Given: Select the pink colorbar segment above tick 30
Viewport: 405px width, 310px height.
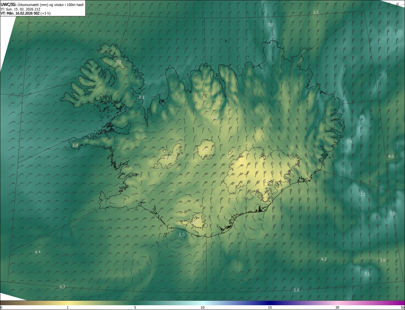Looking at the screenshot, I should (x=337, y=303).
